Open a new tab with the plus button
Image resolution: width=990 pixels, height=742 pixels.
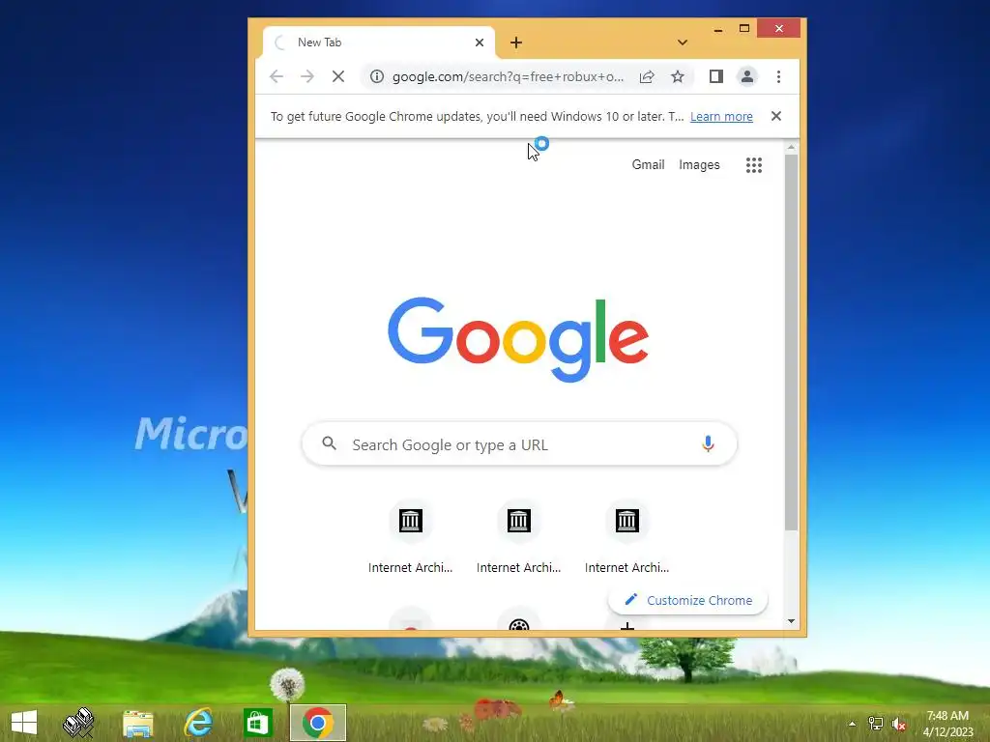516,43
